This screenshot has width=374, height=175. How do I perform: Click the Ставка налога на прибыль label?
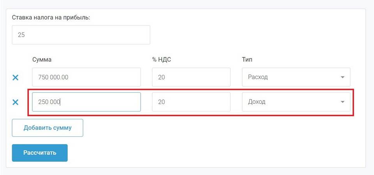click(x=51, y=18)
